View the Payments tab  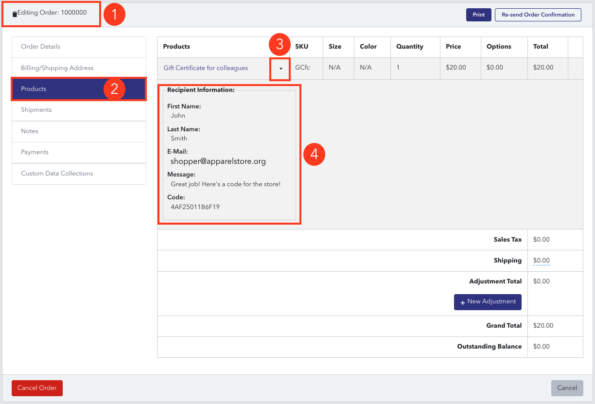coord(79,152)
